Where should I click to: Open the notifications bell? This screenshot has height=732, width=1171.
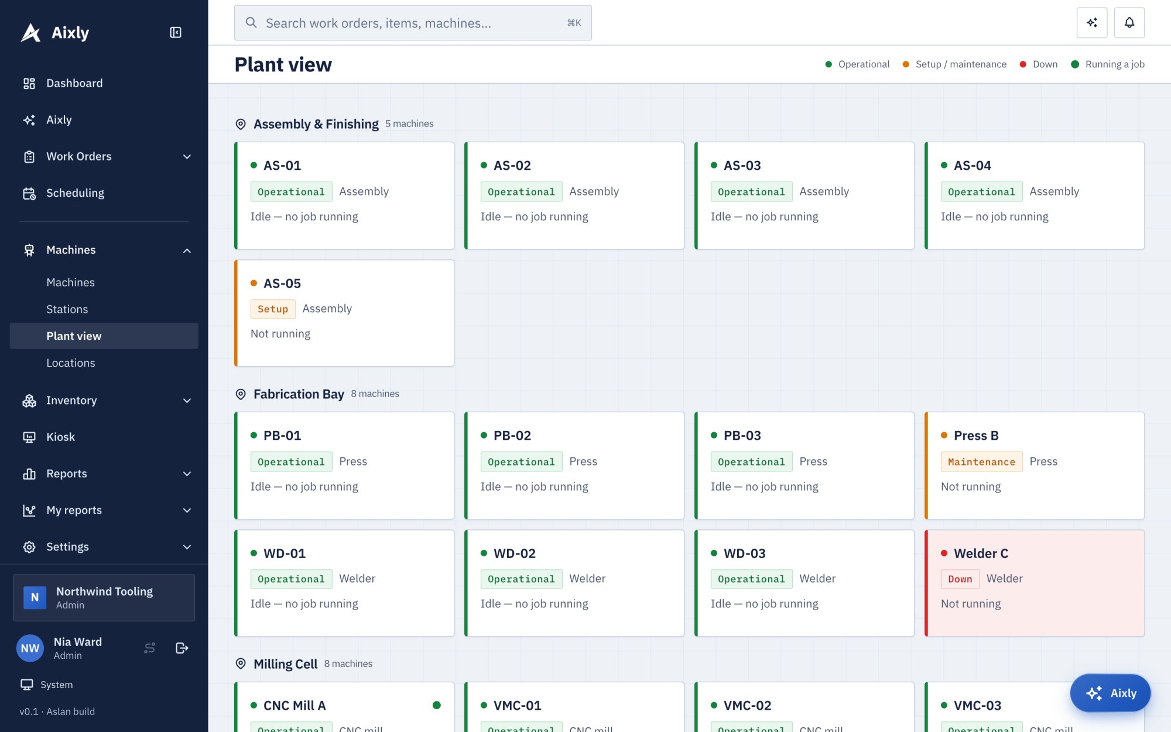tap(1129, 23)
